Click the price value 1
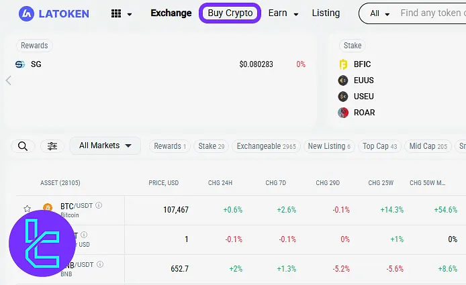Image resolution: width=466 pixels, height=285 pixels. coord(187,239)
